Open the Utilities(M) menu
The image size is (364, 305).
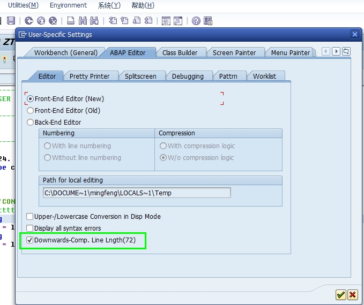23,5
